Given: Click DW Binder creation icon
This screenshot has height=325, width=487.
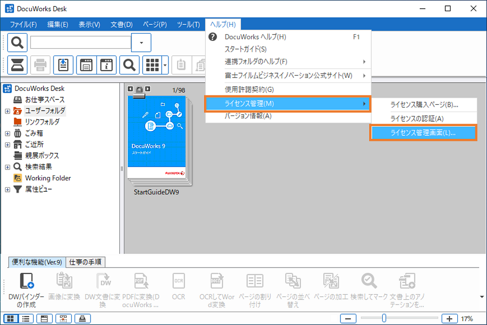Looking at the screenshot, I should pyautogui.click(x=26, y=281).
